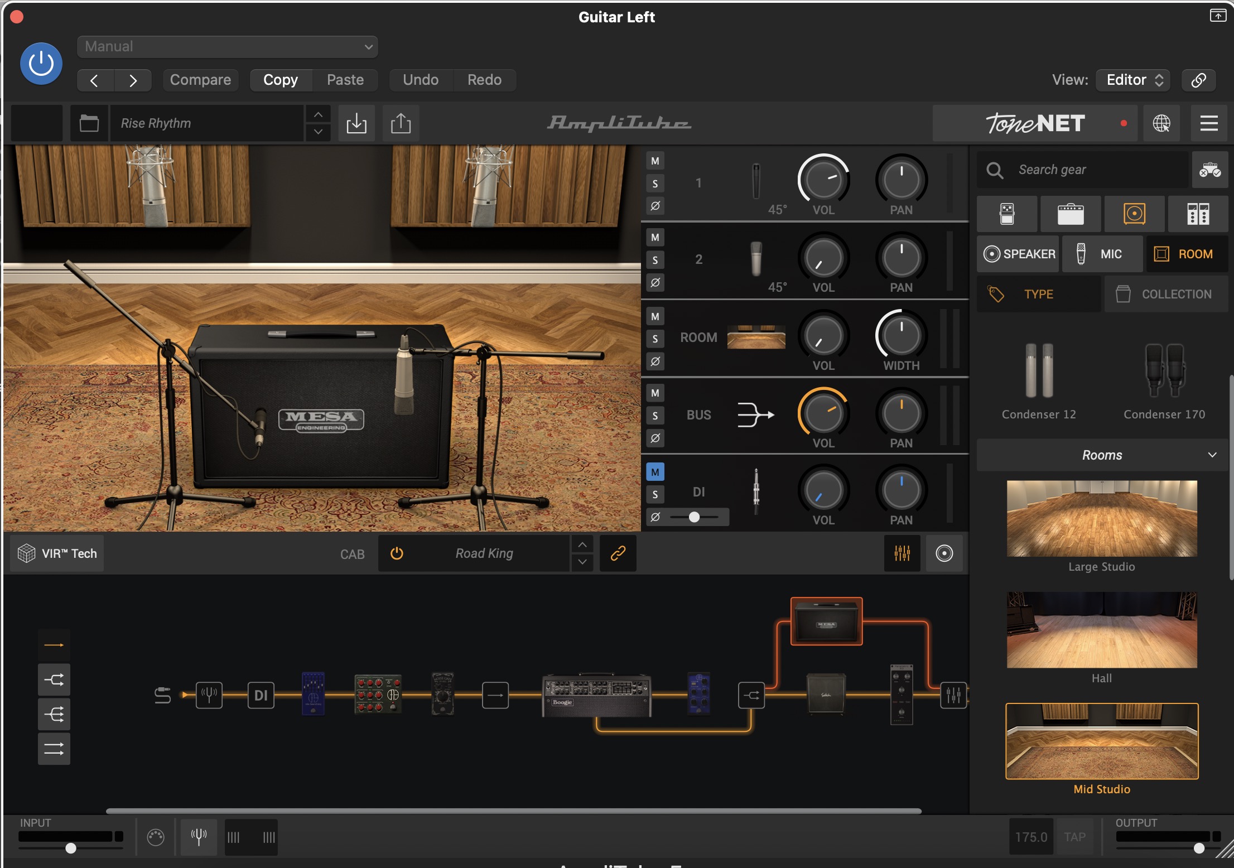Select previous cab with up arrow
This screenshot has width=1234, height=868.
click(x=582, y=544)
